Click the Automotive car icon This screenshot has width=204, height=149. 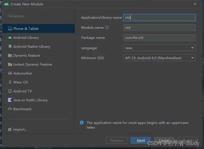pos(10,73)
